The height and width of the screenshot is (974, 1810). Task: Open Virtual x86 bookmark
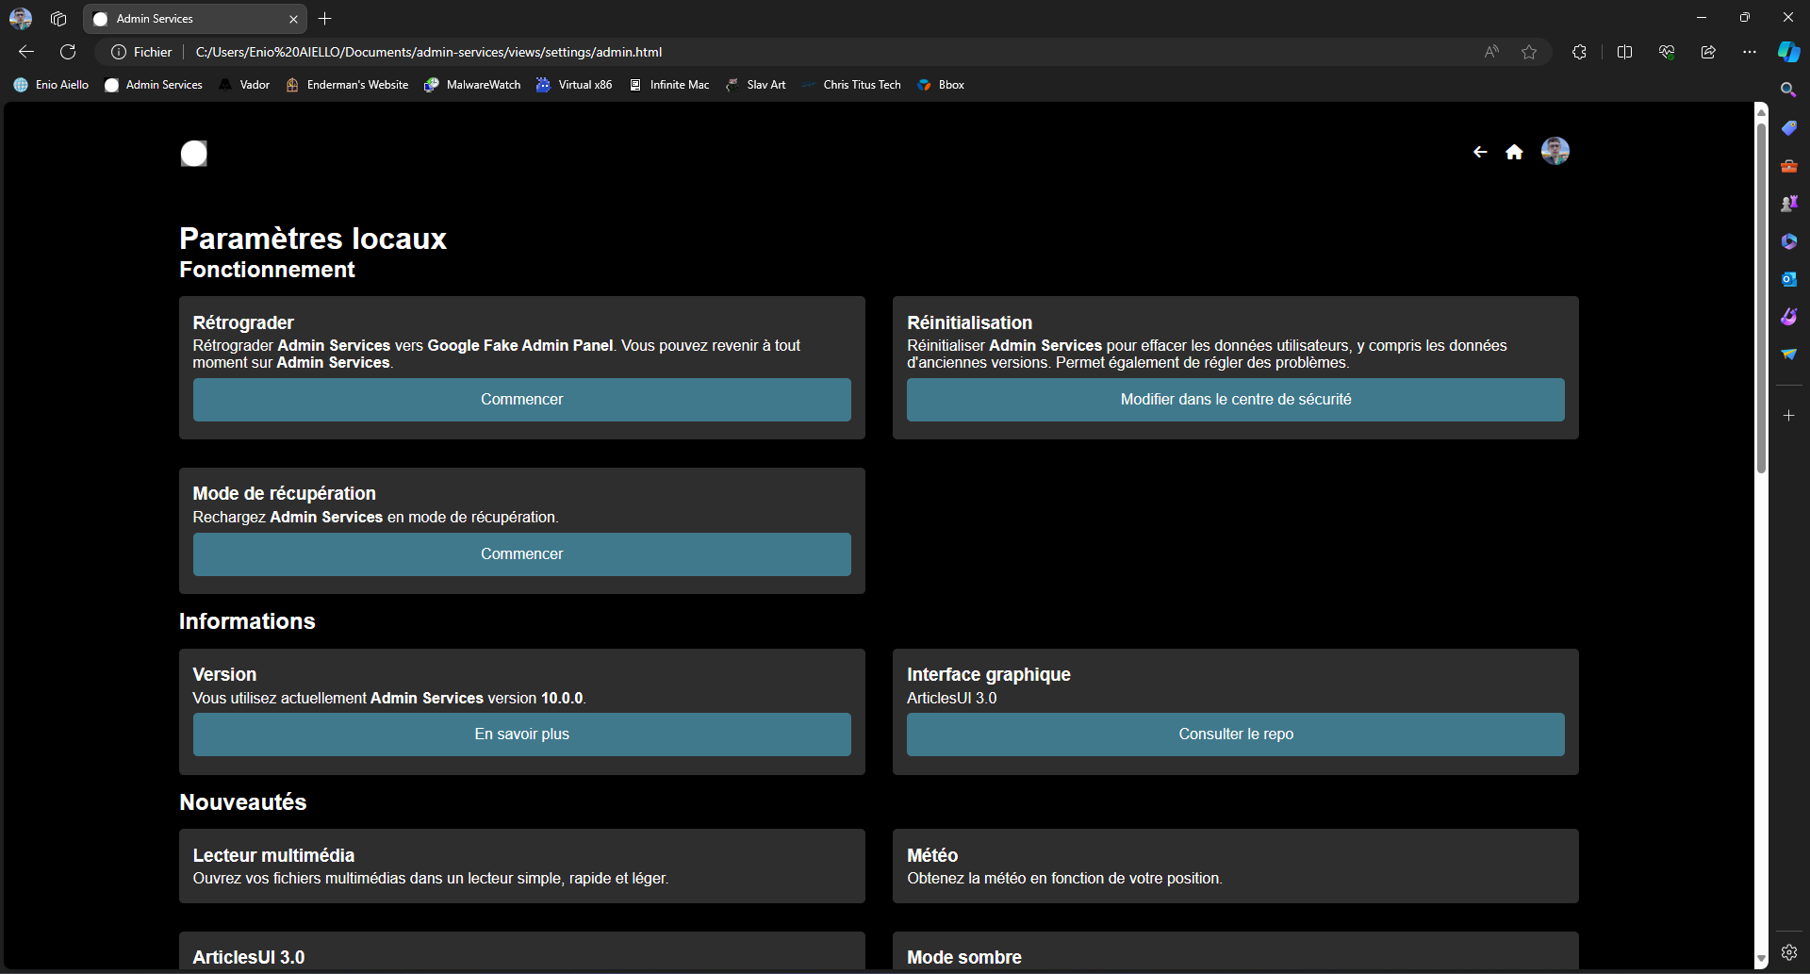tap(574, 85)
